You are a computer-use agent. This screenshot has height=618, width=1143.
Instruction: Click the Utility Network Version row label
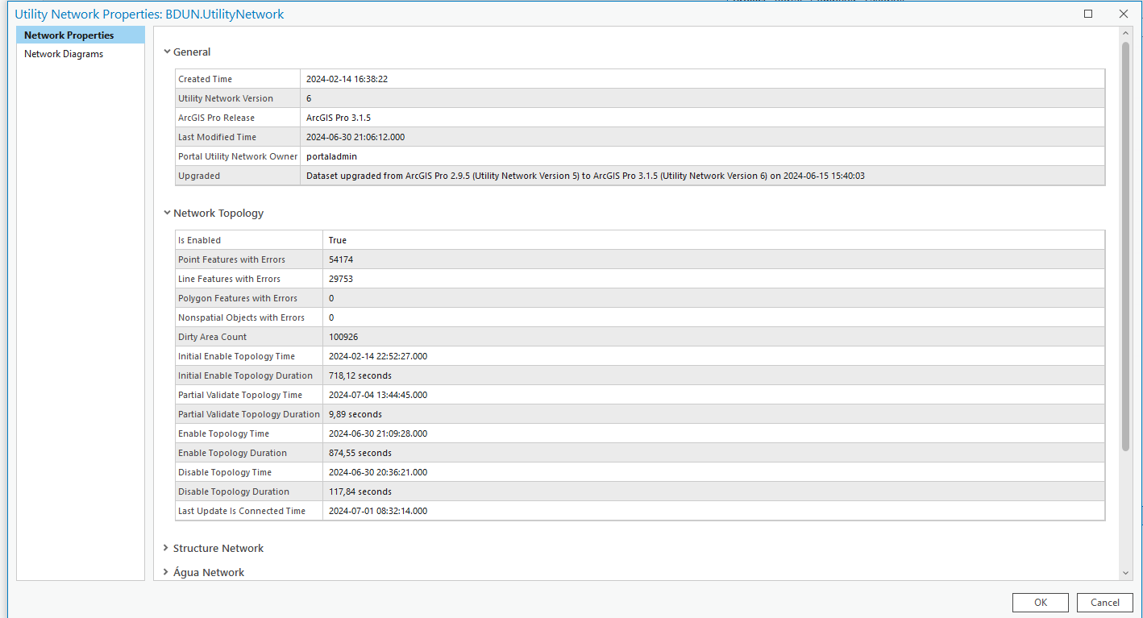click(226, 98)
